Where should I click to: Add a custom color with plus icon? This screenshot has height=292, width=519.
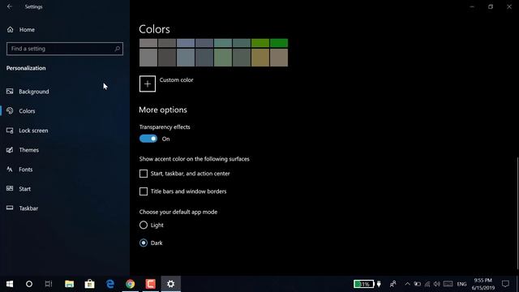148,84
